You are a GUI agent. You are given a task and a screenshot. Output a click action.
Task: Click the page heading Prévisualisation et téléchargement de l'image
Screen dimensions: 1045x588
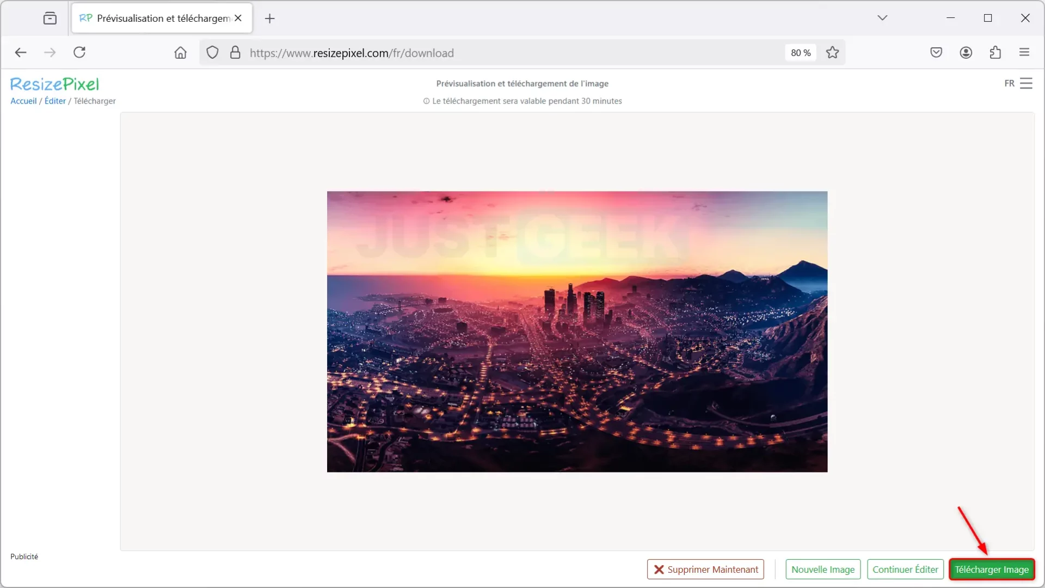coord(522,84)
